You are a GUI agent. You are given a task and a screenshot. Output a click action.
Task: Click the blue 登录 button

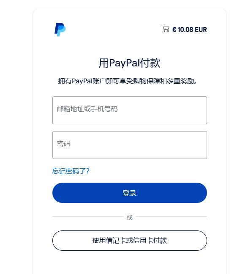130,193
